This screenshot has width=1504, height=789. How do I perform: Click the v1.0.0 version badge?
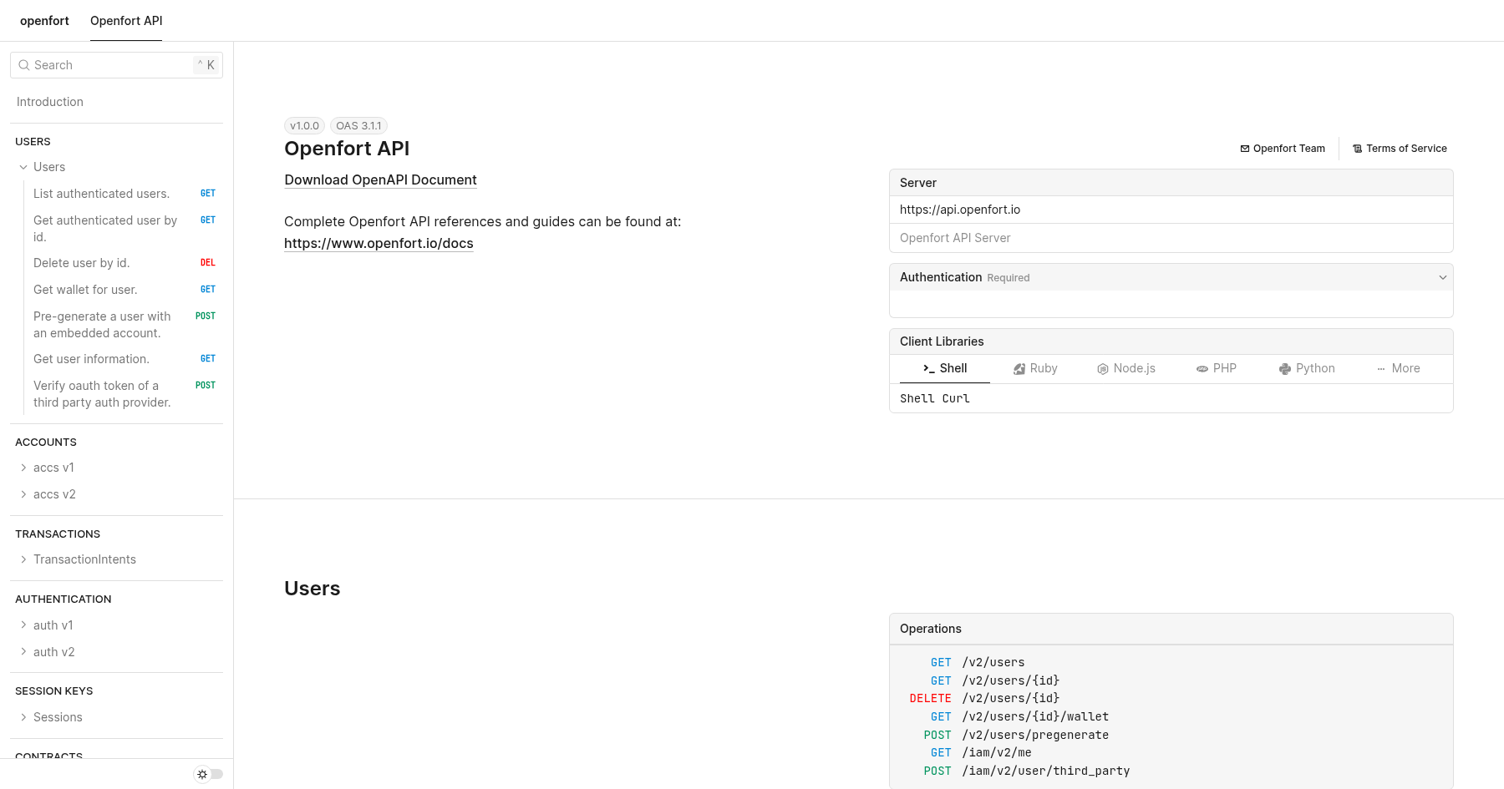point(304,126)
